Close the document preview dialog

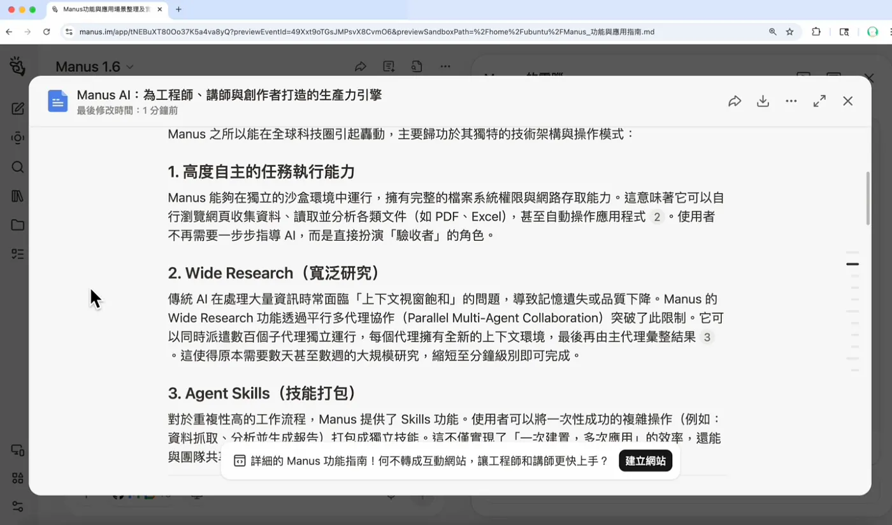pos(847,101)
